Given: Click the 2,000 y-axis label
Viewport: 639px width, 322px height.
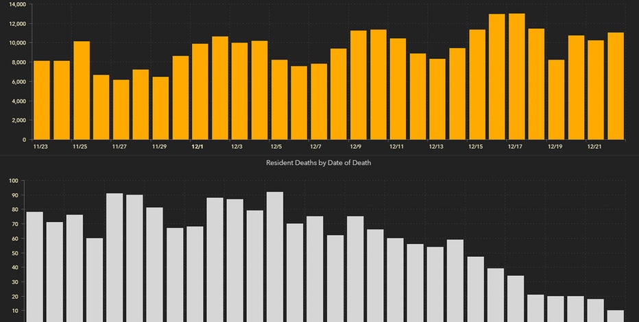Looking at the screenshot, I should 19,120.
